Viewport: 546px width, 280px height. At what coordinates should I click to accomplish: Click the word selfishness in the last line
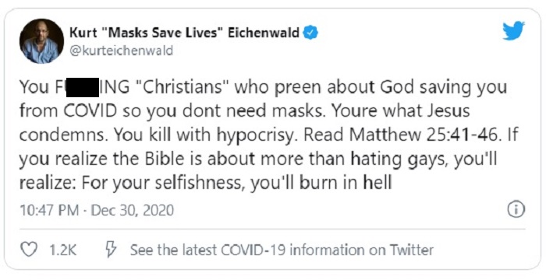click(x=199, y=183)
